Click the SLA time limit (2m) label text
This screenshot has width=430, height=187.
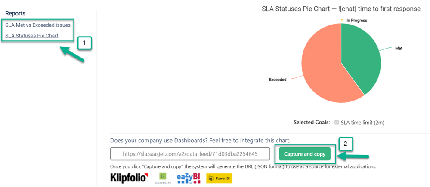(362, 123)
